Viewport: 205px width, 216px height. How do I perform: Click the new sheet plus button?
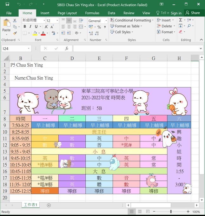click(x=49, y=205)
